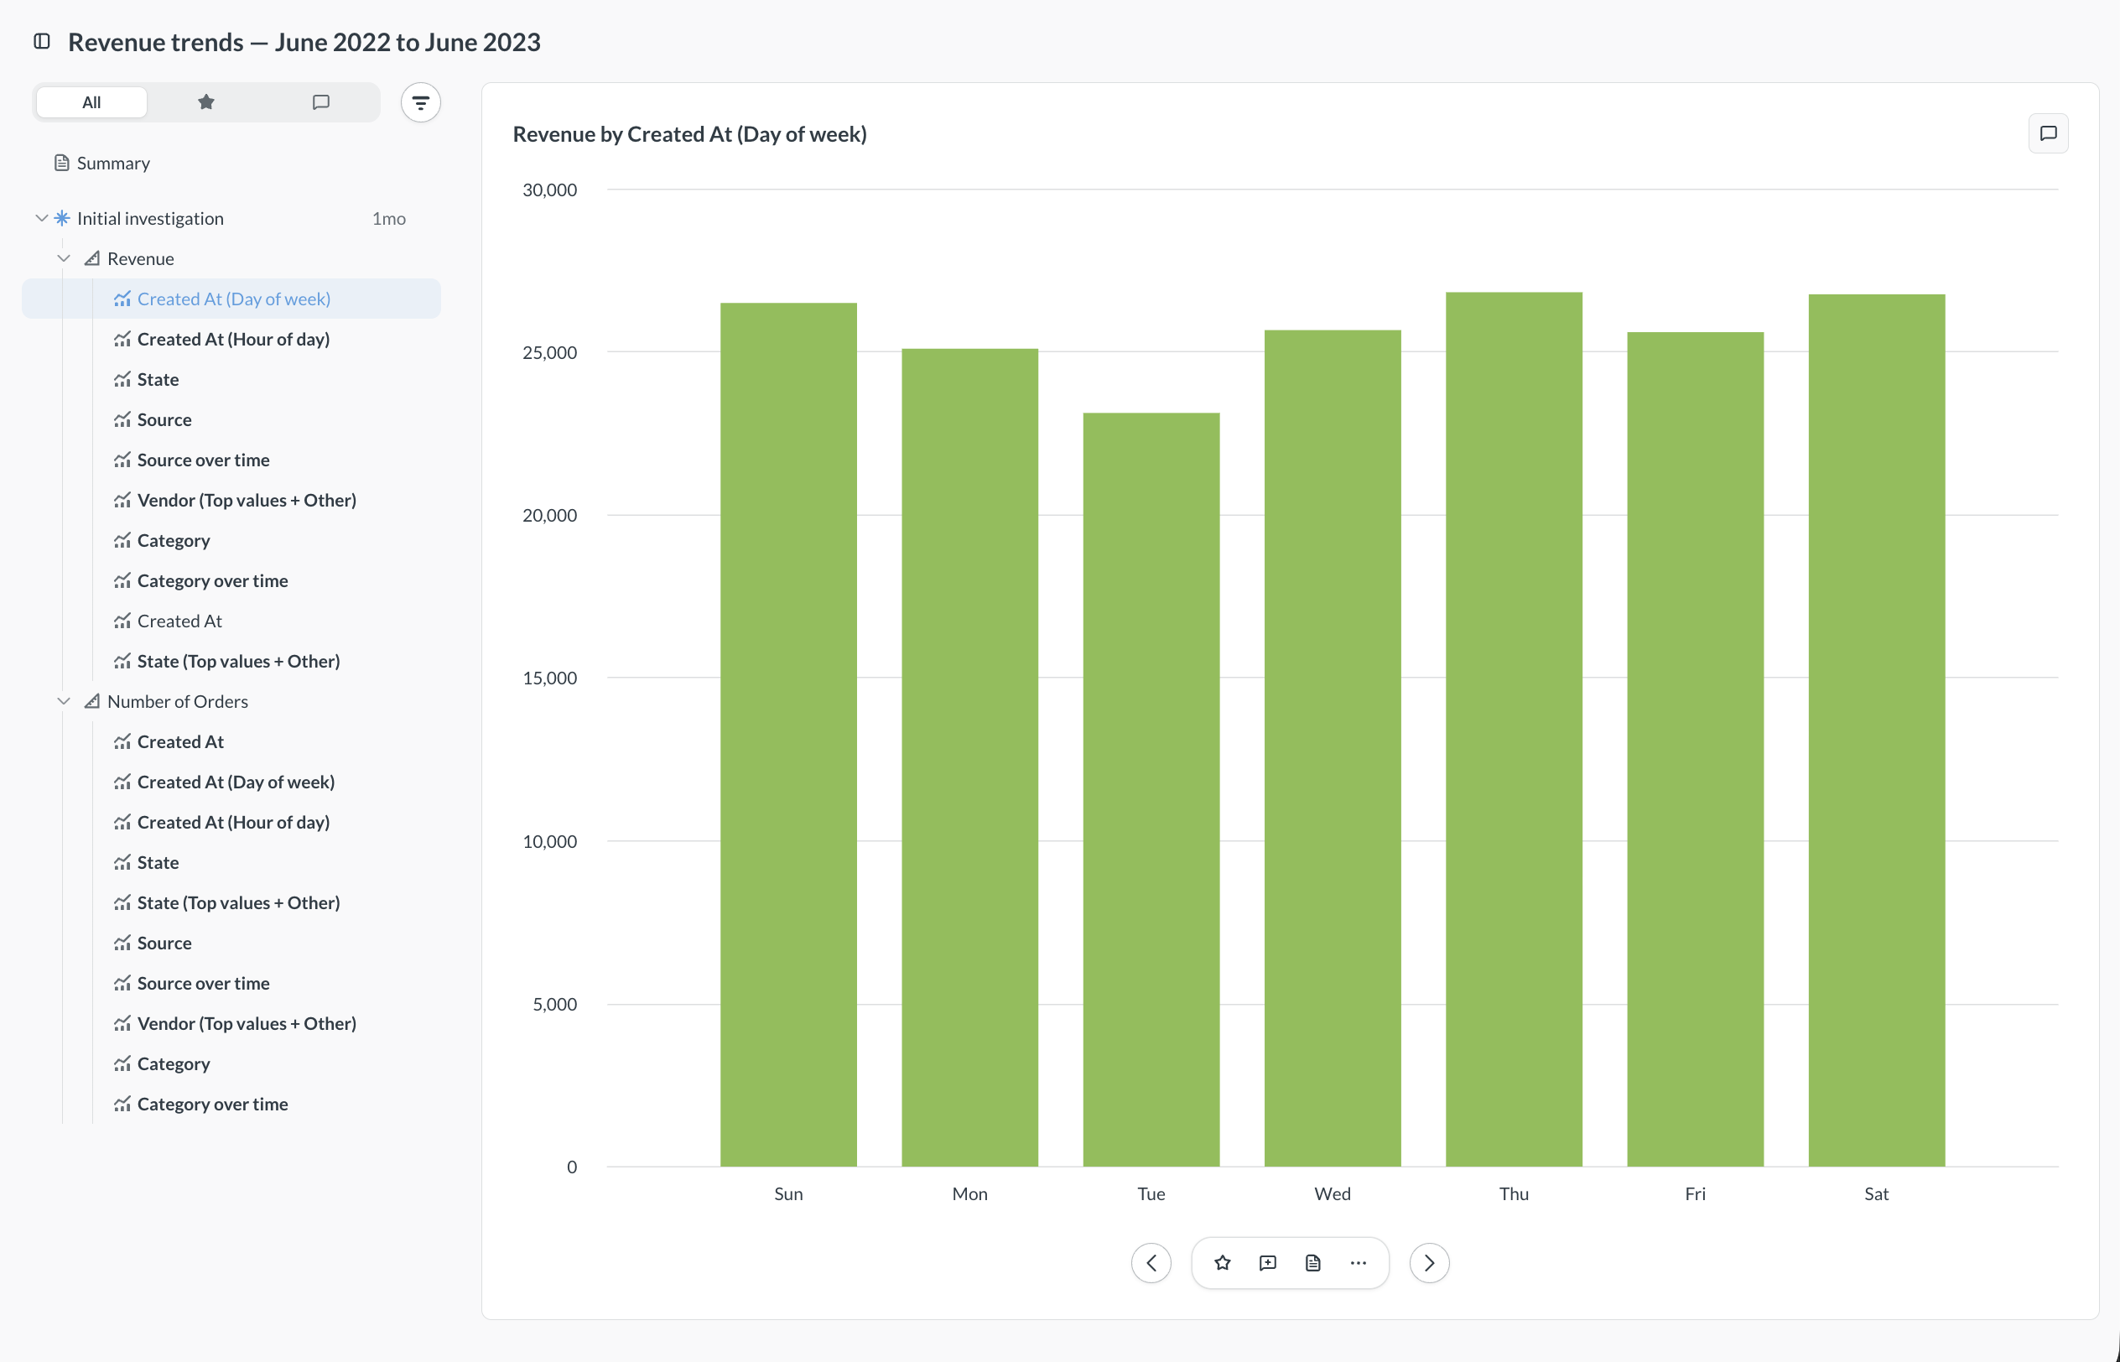Click the Number of Orders metric icon
This screenshot has width=2120, height=1362.
92,701
